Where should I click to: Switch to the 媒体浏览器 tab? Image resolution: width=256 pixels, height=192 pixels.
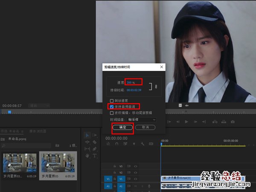(38, 131)
